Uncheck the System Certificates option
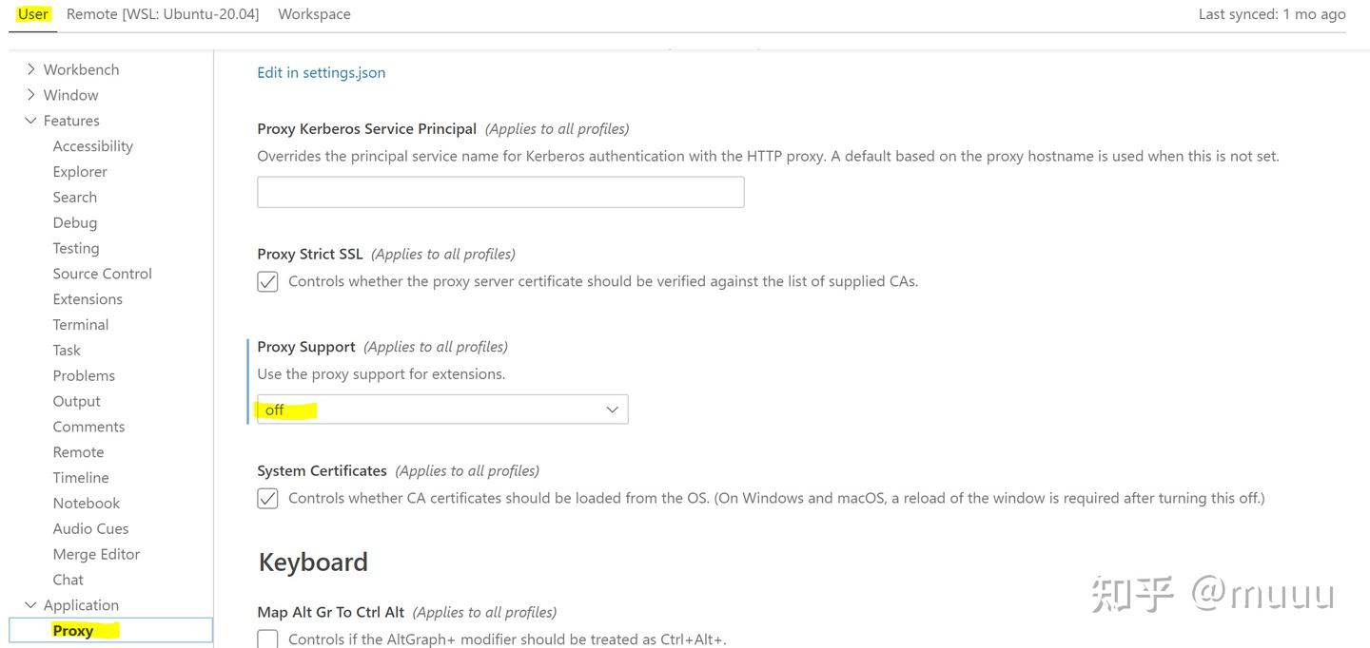This screenshot has height=648, width=1370. (x=267, y=498)
